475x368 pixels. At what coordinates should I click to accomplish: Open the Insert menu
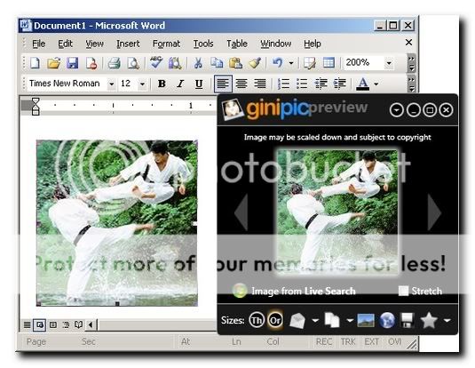(128, 44)
